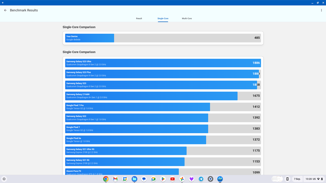Open YouTube from the shelf
This screenshot has width=326, height=183.
173,179
